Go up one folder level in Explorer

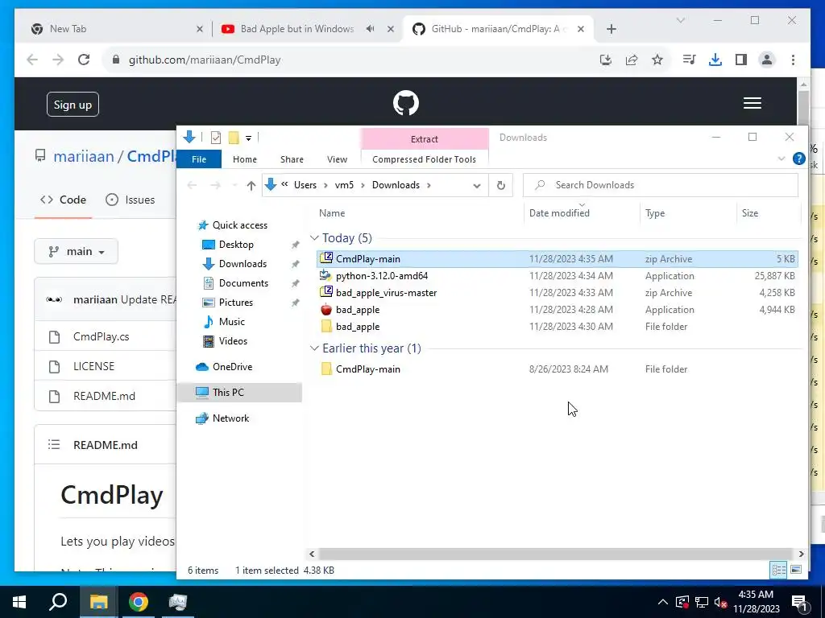point(251,185)
